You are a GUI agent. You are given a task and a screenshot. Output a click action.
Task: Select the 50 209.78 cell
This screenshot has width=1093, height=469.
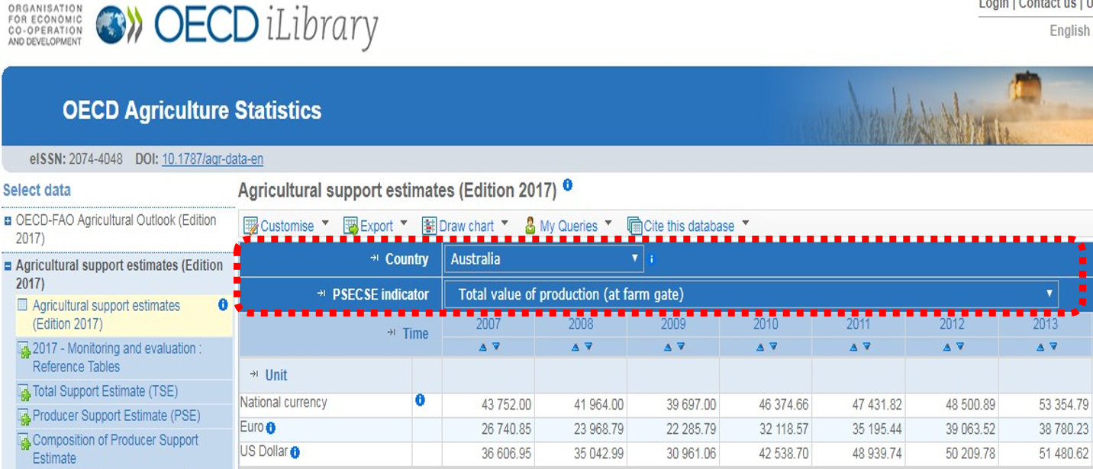tap(952, 454)
